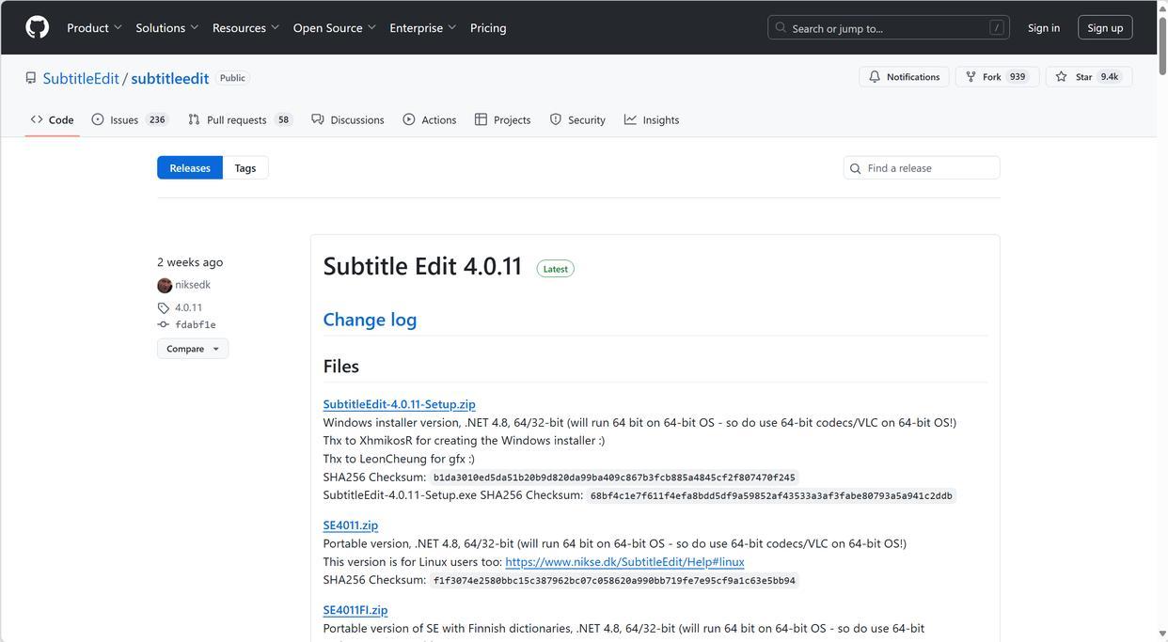Open the Change log link
The image size is (1168, 642).
[x=370, y=320]
